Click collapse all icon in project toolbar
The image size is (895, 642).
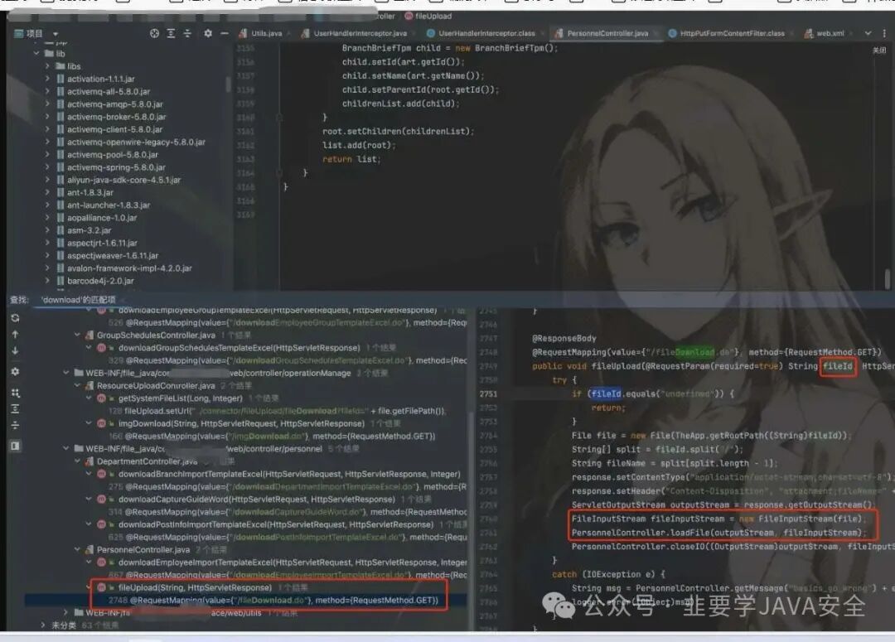[x=187, y=34]
